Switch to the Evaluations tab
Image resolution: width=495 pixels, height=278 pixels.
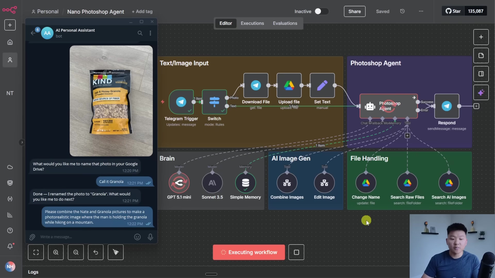pos(285,23)
